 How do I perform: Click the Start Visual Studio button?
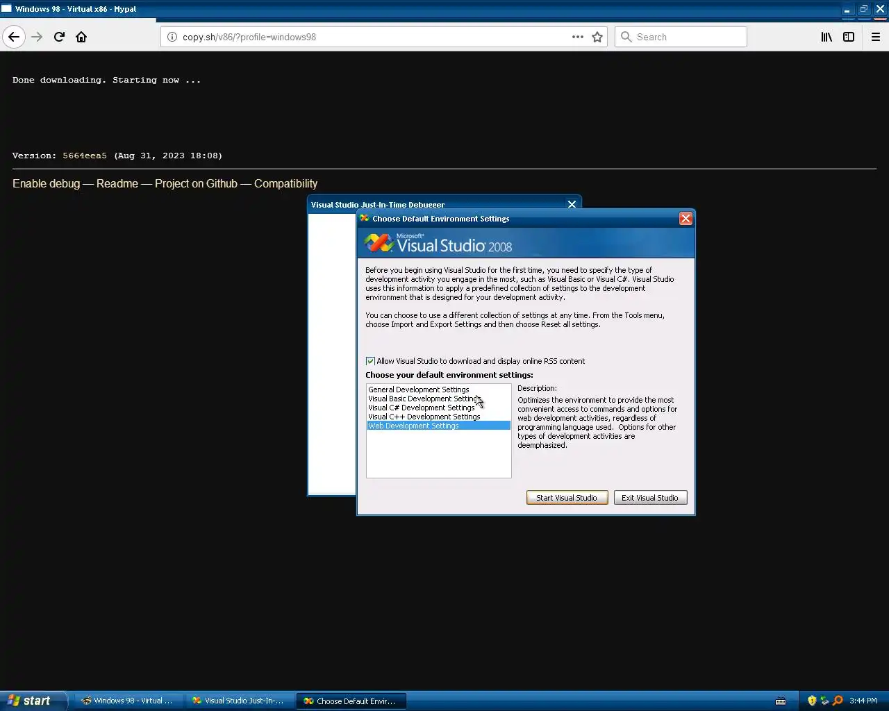tap(567, 498)
